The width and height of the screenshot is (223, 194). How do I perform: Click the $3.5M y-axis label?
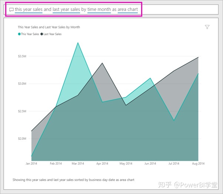22,56
